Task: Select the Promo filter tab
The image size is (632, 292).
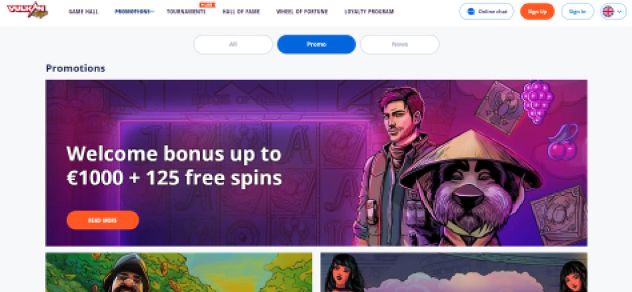Action: click(x=317, y=44)
